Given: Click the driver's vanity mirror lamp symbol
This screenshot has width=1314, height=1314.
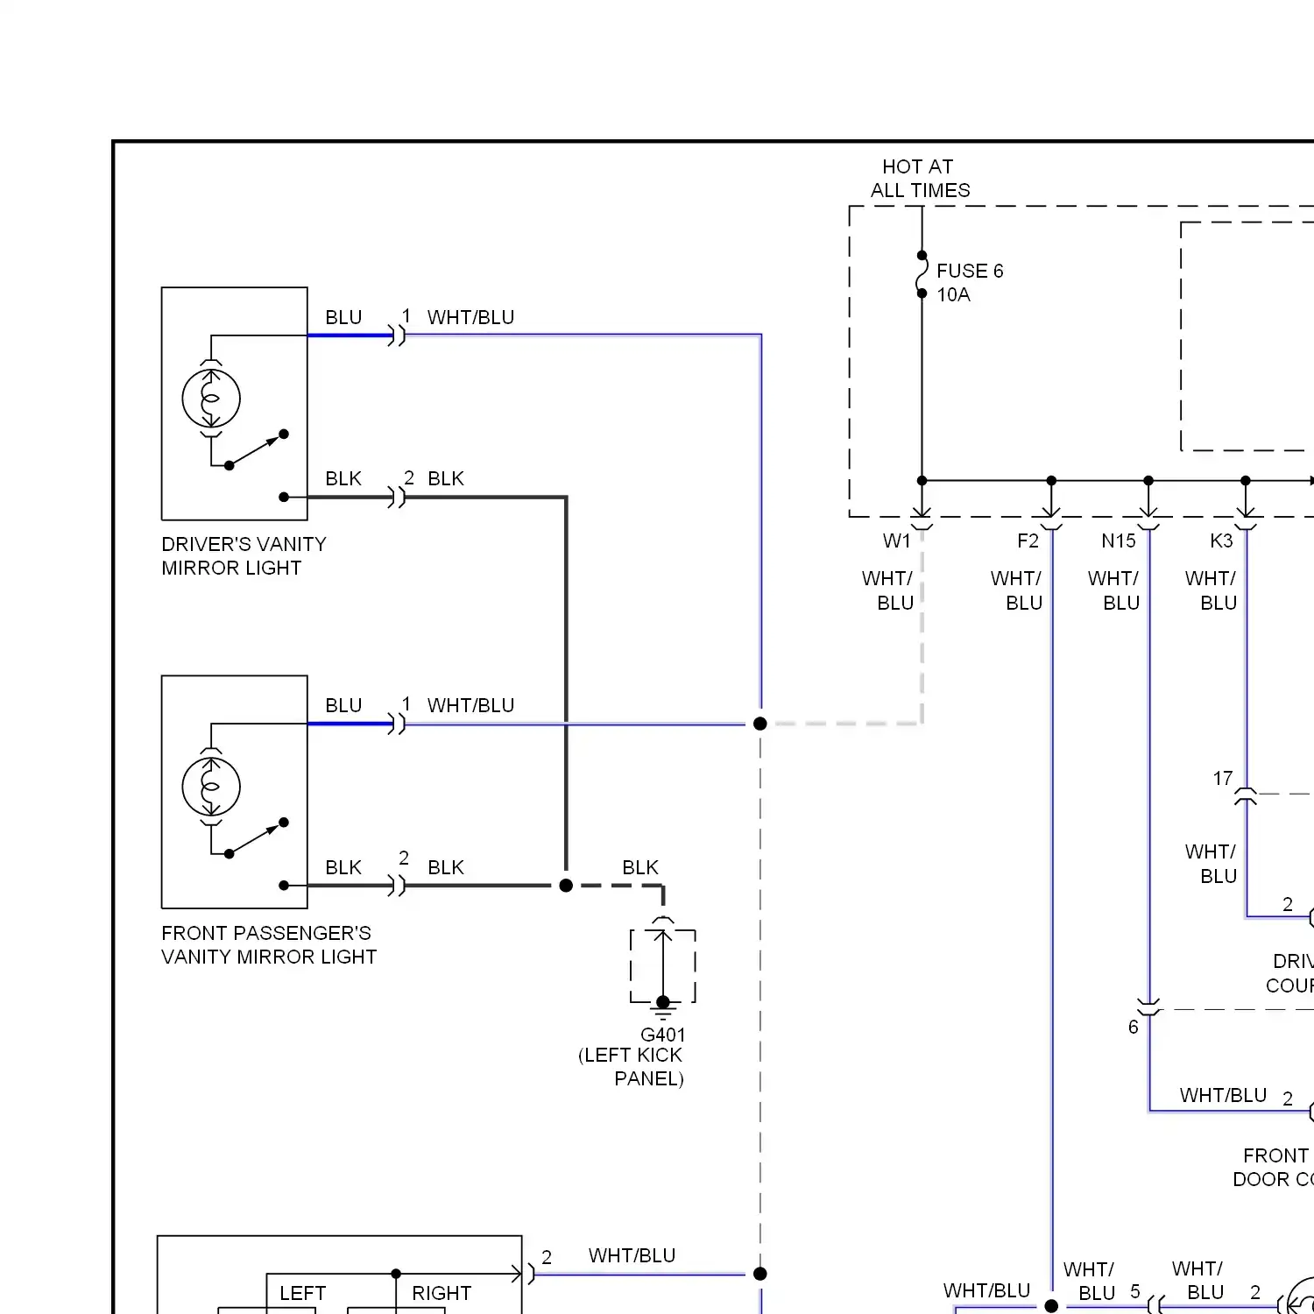Looking at the screenshot, I should [x=211, y=398].
